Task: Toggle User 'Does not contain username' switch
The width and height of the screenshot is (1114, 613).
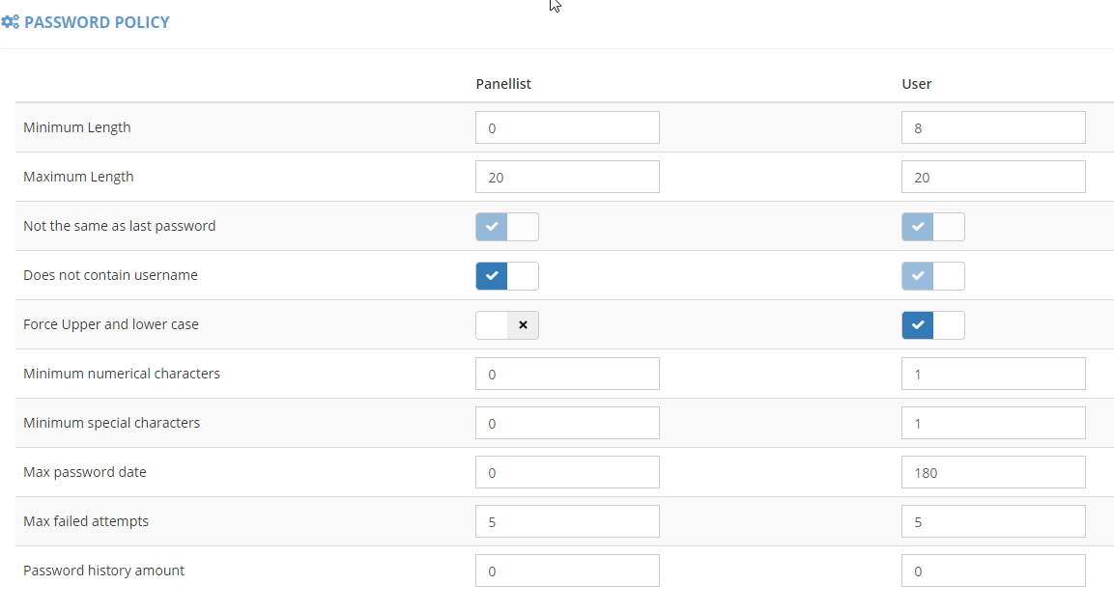Action: (x=932, y=276)
